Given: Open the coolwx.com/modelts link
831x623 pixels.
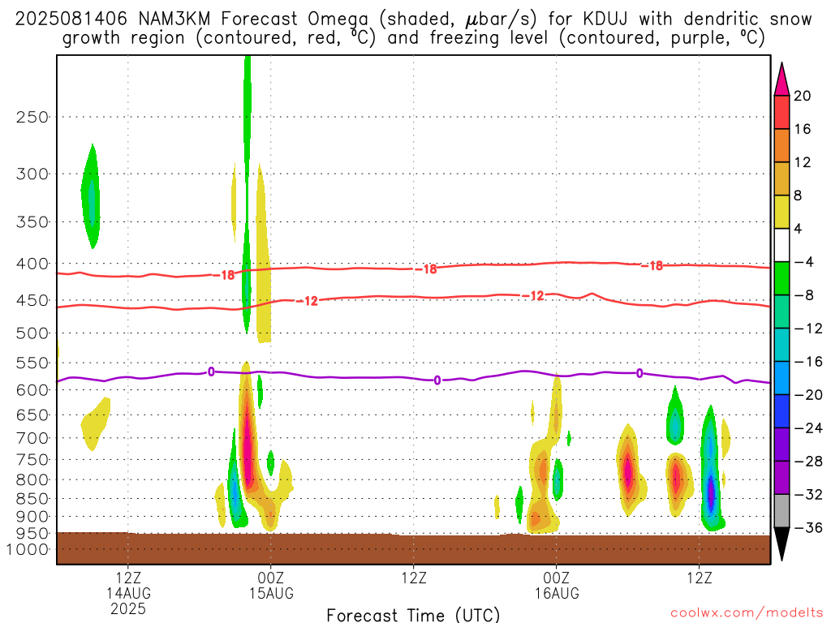Looking at the screenshot, I should (x=747, y=613).
